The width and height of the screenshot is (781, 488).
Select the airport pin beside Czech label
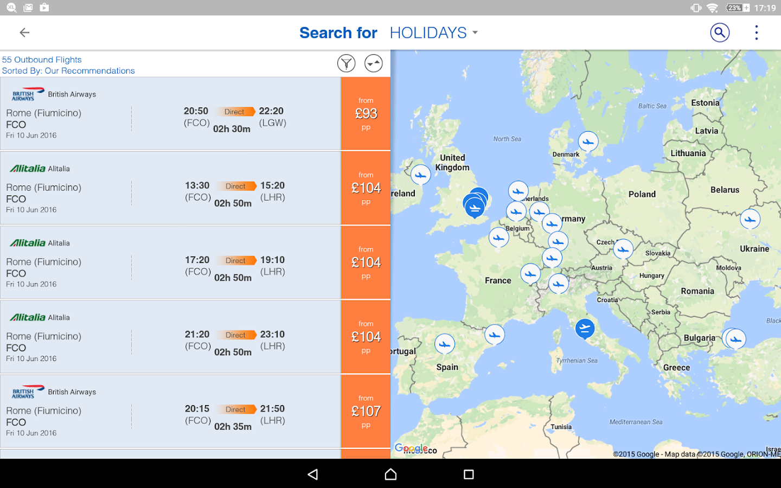click(x=623, y=249)
